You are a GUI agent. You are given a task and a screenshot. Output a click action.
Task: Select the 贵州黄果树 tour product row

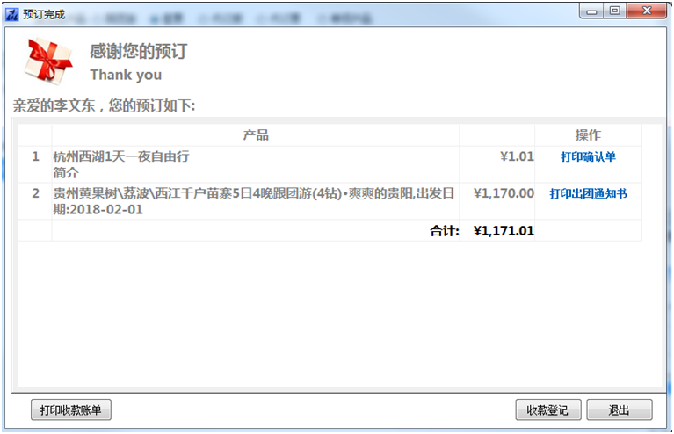330,201
